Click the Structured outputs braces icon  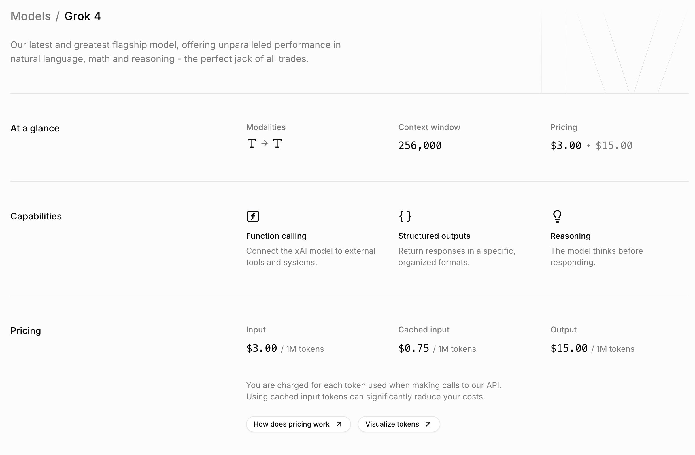coord(405,216)
